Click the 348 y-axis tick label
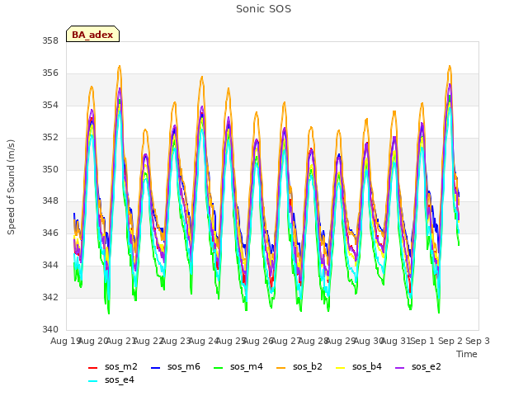The image size is (528, 396). 50,201
